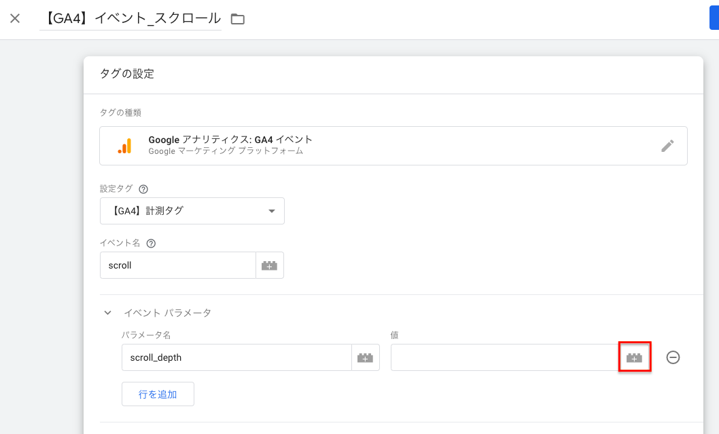Open the 【GA4】計測タグ dropdown
The width and height of the screenshot is (719, 434).
click(x=192, y=211)
